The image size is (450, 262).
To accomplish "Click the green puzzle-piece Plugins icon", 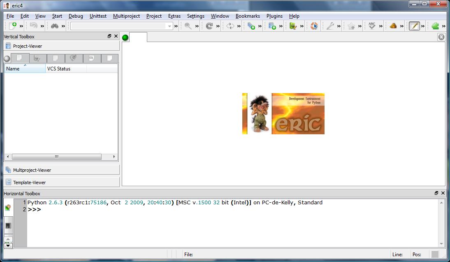I will (x=435, y=26).
